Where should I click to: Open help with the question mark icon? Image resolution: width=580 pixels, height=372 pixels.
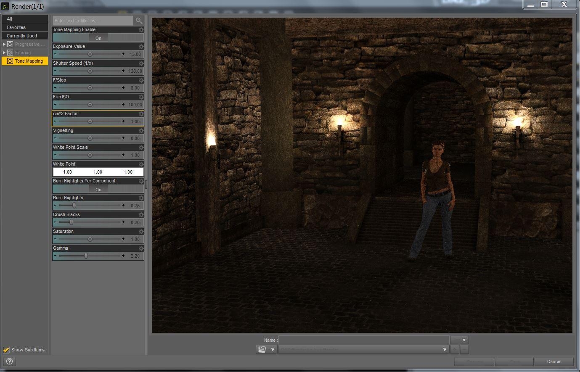9,361
